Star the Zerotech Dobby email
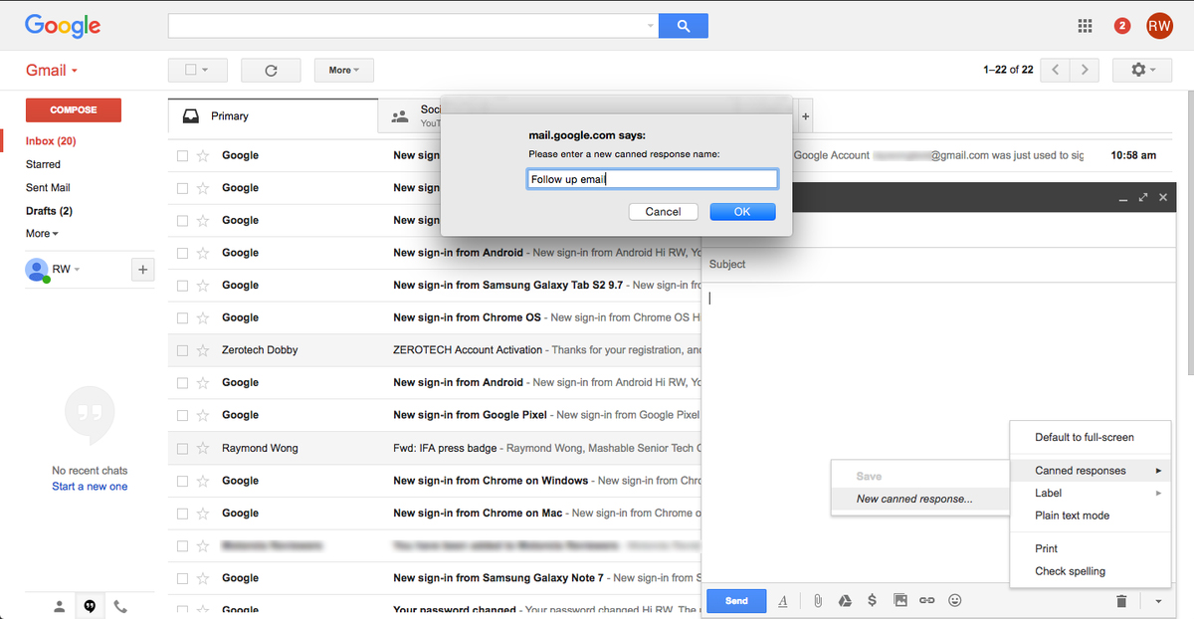 203,350
